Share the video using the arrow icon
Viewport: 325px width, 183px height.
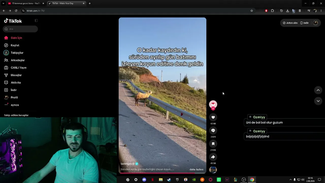click(x=213, y=157)
